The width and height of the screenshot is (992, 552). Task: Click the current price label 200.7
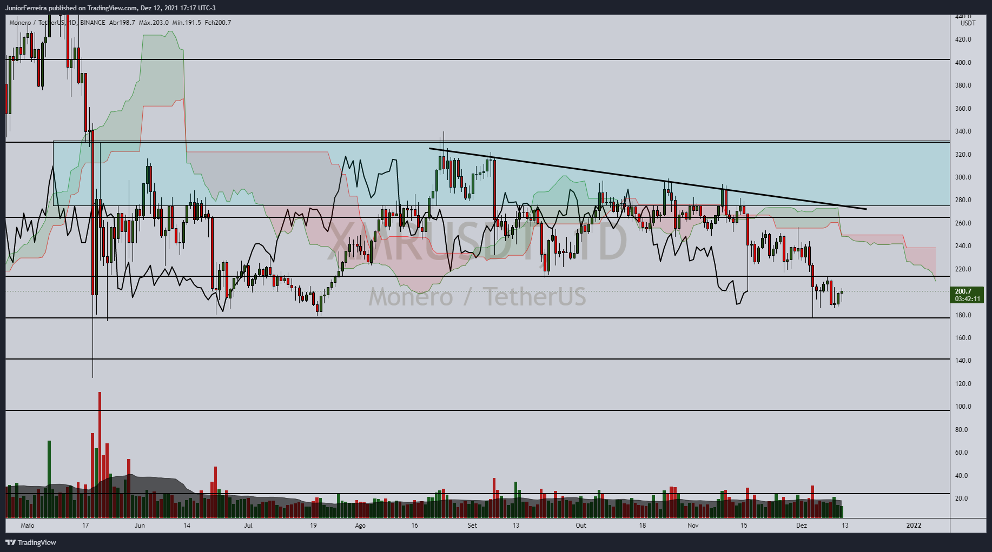point(963,291)
